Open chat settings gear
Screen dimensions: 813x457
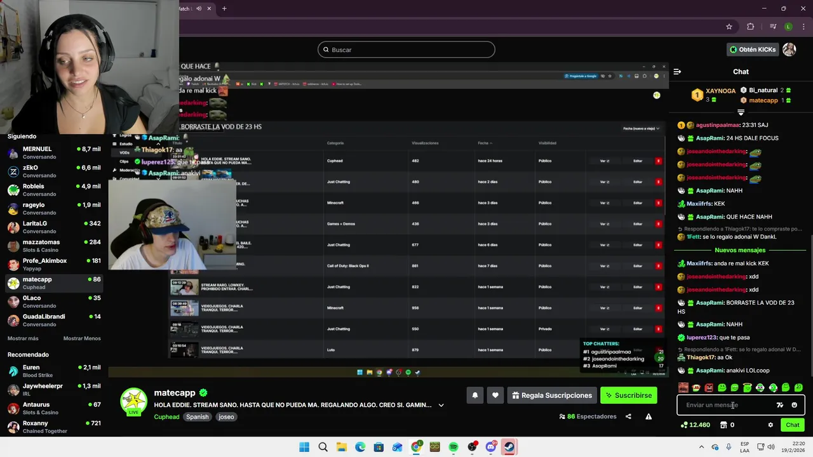(x=770, y=425)
